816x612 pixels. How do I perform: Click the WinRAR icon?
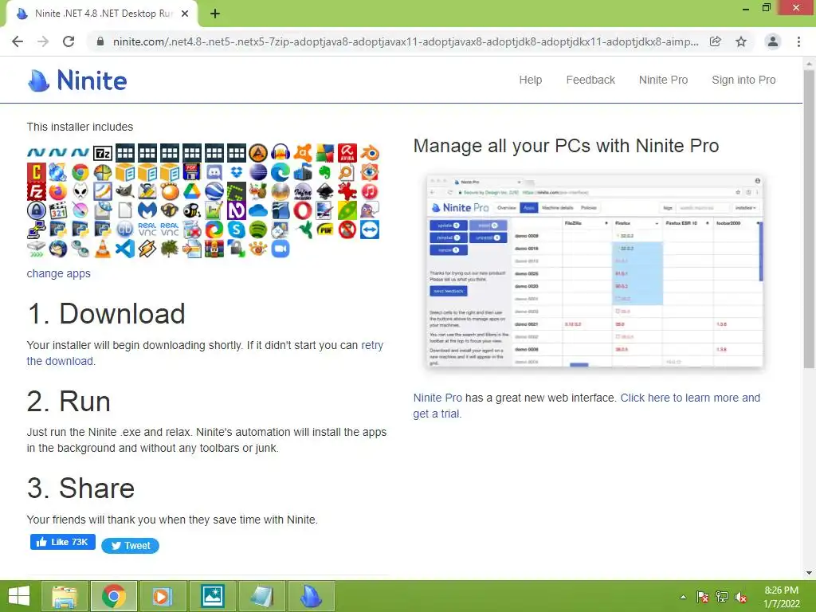(x=214, y=249)
